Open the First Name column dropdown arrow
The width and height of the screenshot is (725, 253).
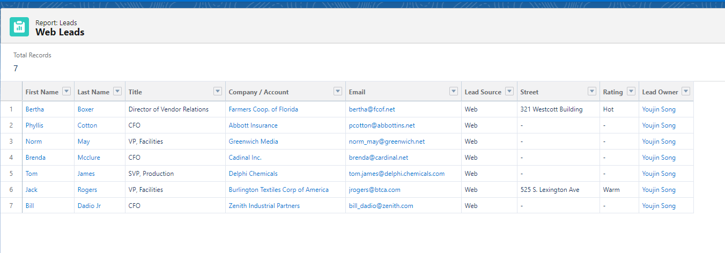(66, 91)
